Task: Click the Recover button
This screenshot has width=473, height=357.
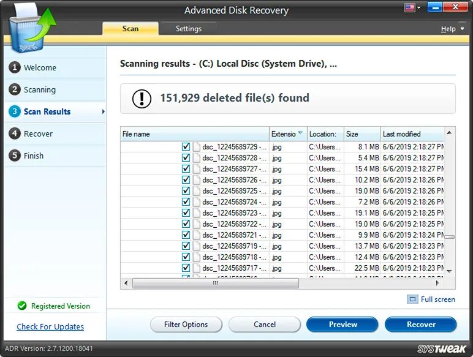Action: tap(421, 325)
